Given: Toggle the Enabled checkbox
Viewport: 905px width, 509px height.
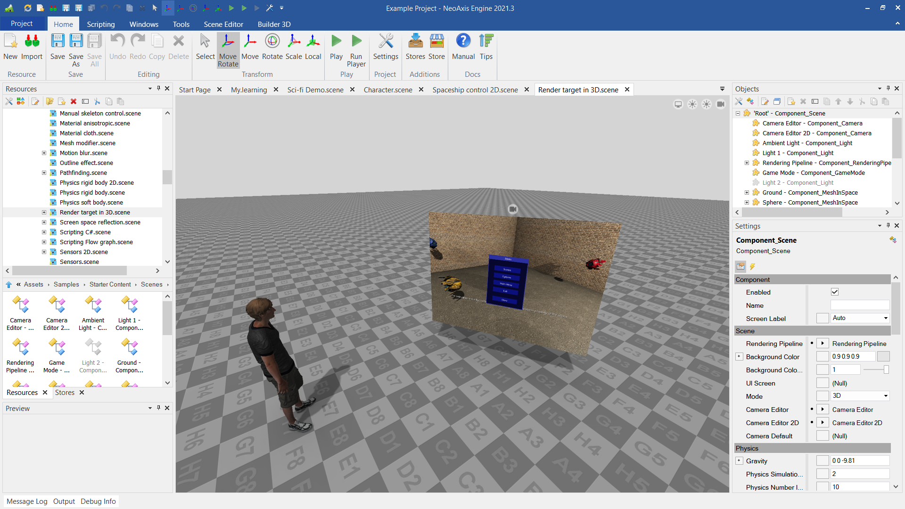Looking at the screenshot, I should pos(835,292).
